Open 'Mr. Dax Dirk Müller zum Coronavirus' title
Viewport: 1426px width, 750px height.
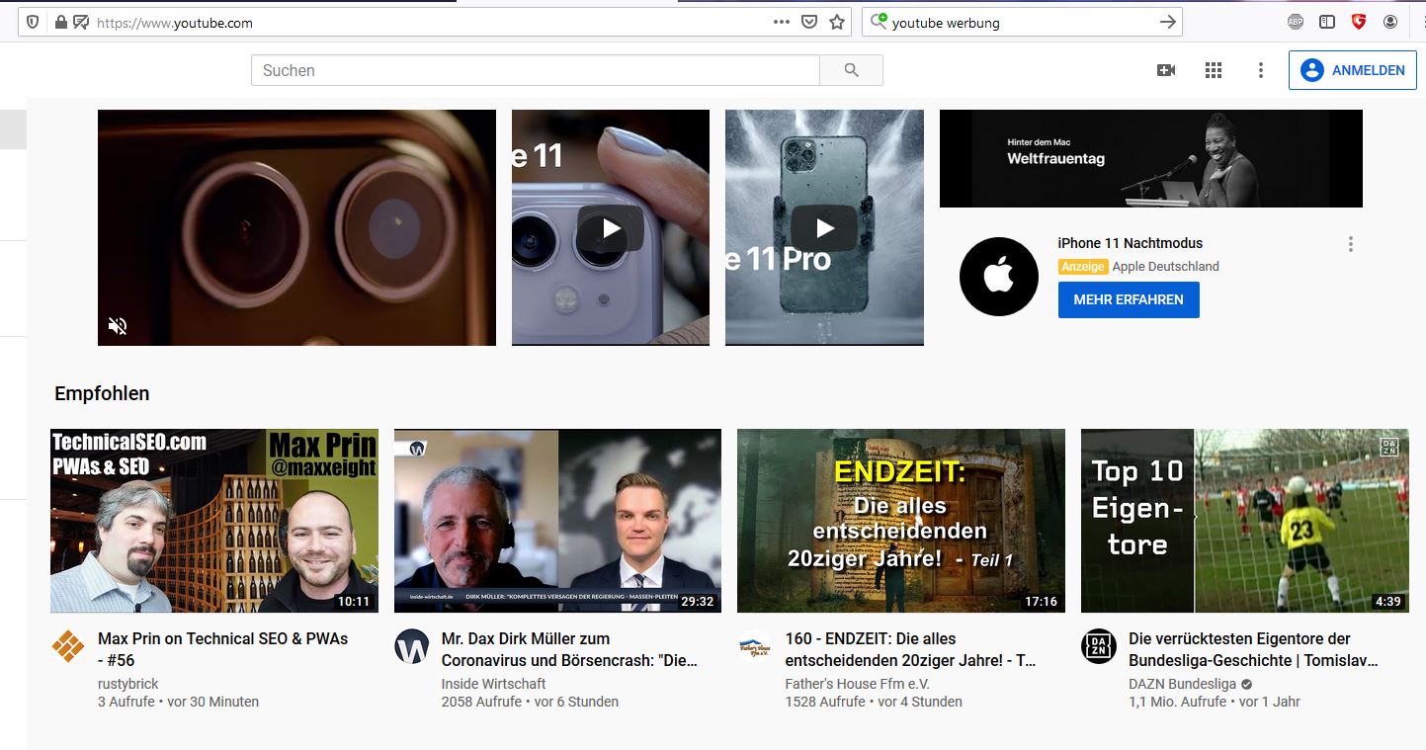point(569,649)
